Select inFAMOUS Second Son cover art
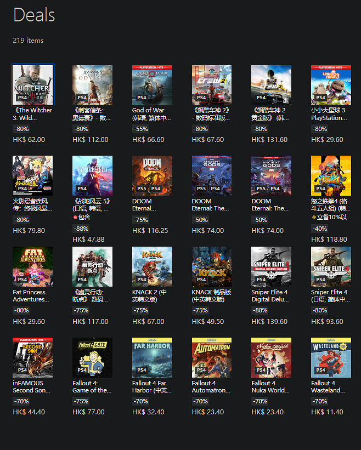 pos(33,357)
